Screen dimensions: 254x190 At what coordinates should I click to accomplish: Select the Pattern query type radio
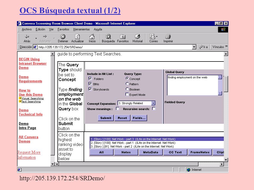tap(127, 84)
